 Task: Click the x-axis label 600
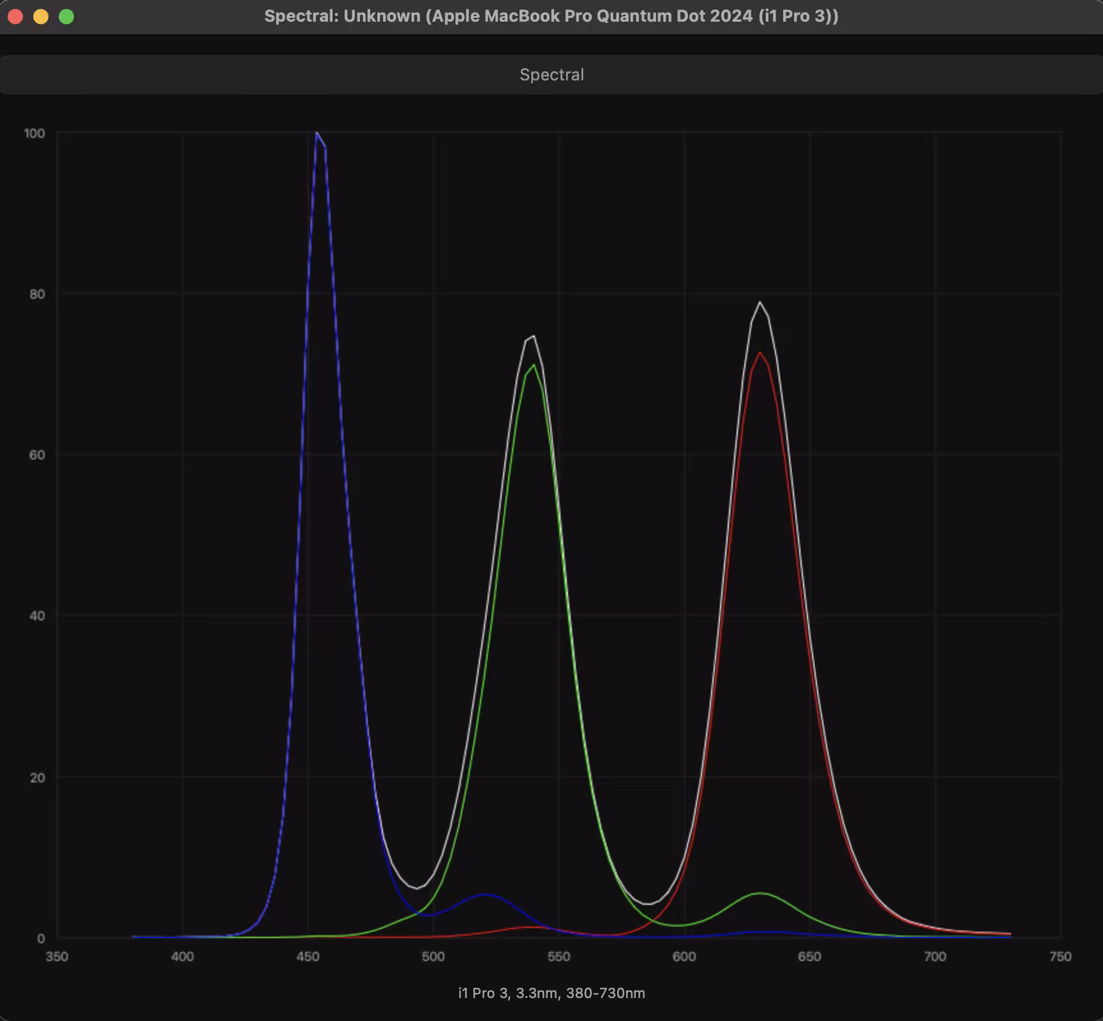click(x=684, y=957)
